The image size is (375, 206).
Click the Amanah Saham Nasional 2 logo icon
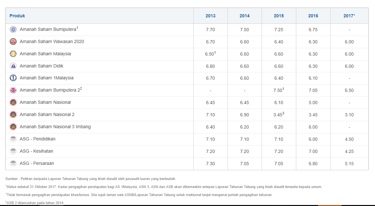point(13,114)
